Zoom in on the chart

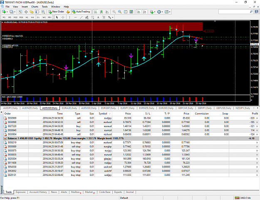pyautogui.click(x=114, y=12)
